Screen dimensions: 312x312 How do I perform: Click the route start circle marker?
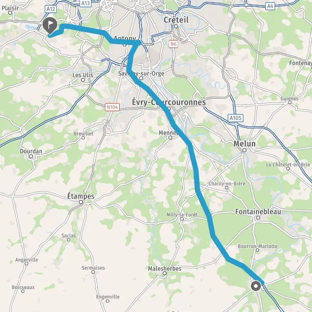pyautogui.click(x=256, y=286)
